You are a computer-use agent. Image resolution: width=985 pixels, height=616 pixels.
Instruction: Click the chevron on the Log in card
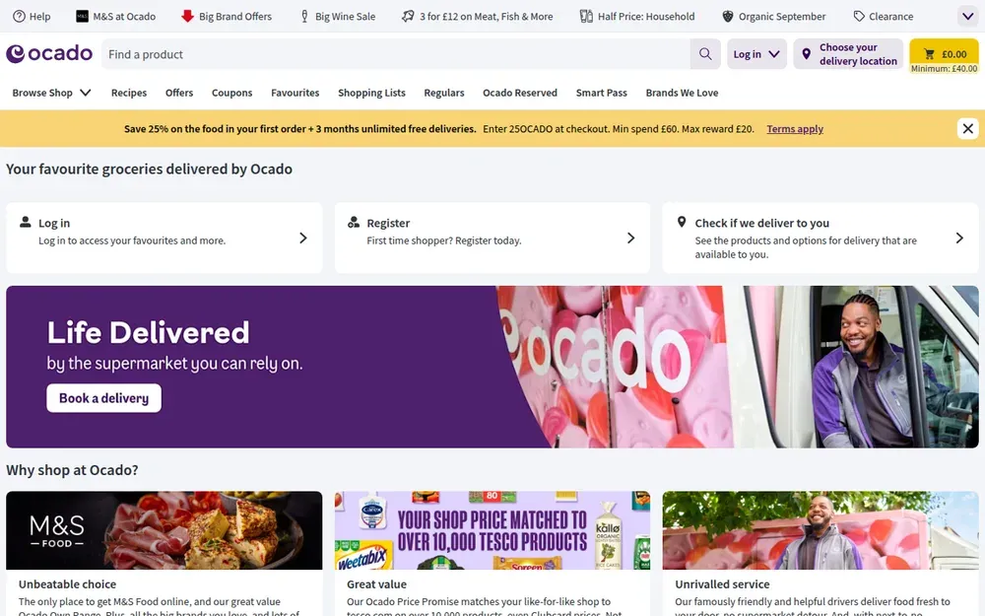tap(302, 238)
